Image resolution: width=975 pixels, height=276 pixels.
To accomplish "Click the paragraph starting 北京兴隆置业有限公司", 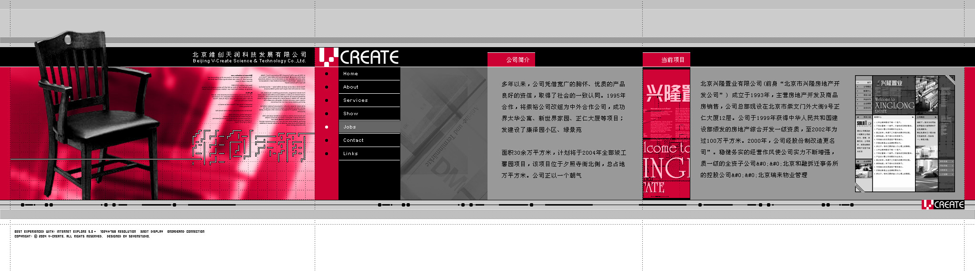I will [770, 129].
